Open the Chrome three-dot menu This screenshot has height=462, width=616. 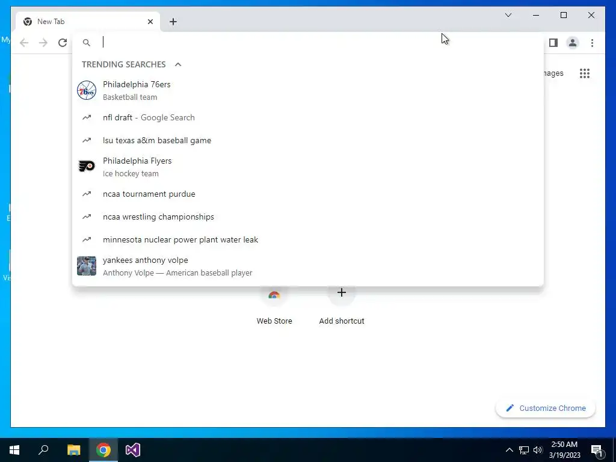592,43
